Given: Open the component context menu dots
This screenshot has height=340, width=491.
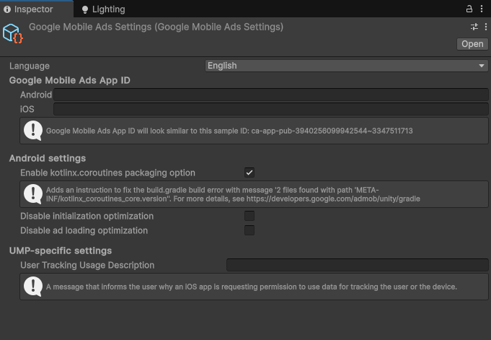Looking at the screenshot, I should [486, 27].
